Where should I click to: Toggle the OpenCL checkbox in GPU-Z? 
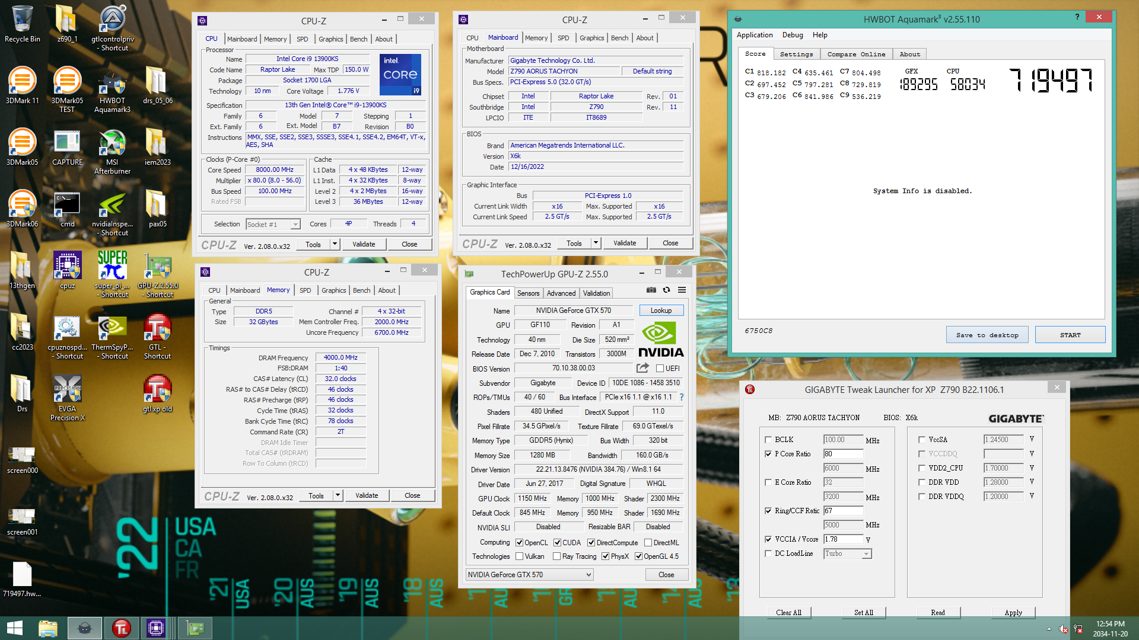tap(519, 543)
